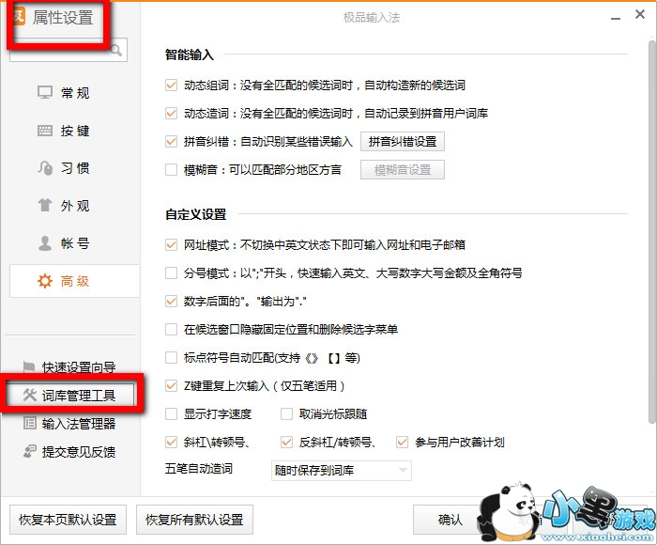Screen dimensions: 657x545
Task: Click the search magnifier icon
Action: (116, 51)
